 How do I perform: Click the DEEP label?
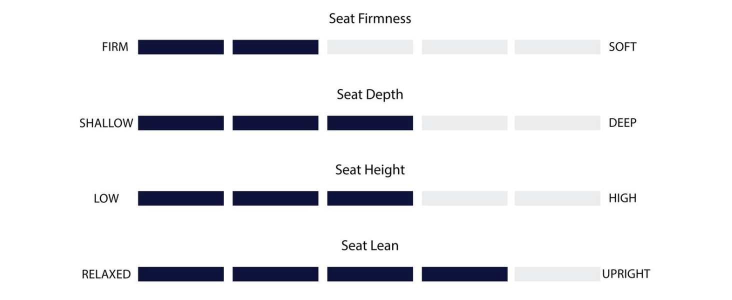pyautogui.click(x=622, y=123)
